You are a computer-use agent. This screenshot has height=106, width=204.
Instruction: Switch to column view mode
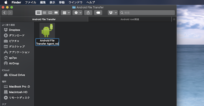pos(50,12)
